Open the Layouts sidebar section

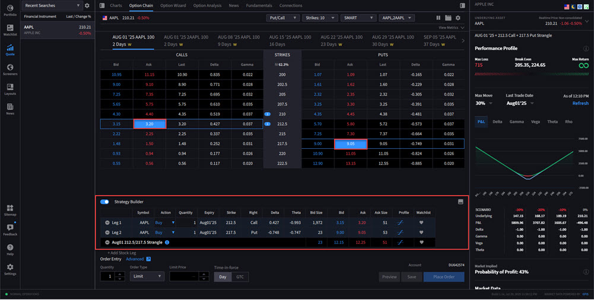10,90
